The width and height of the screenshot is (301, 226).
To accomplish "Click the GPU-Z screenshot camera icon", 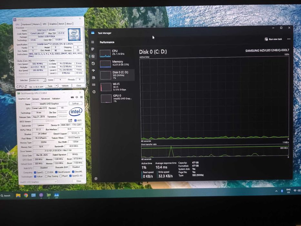I will pos(72,97).
